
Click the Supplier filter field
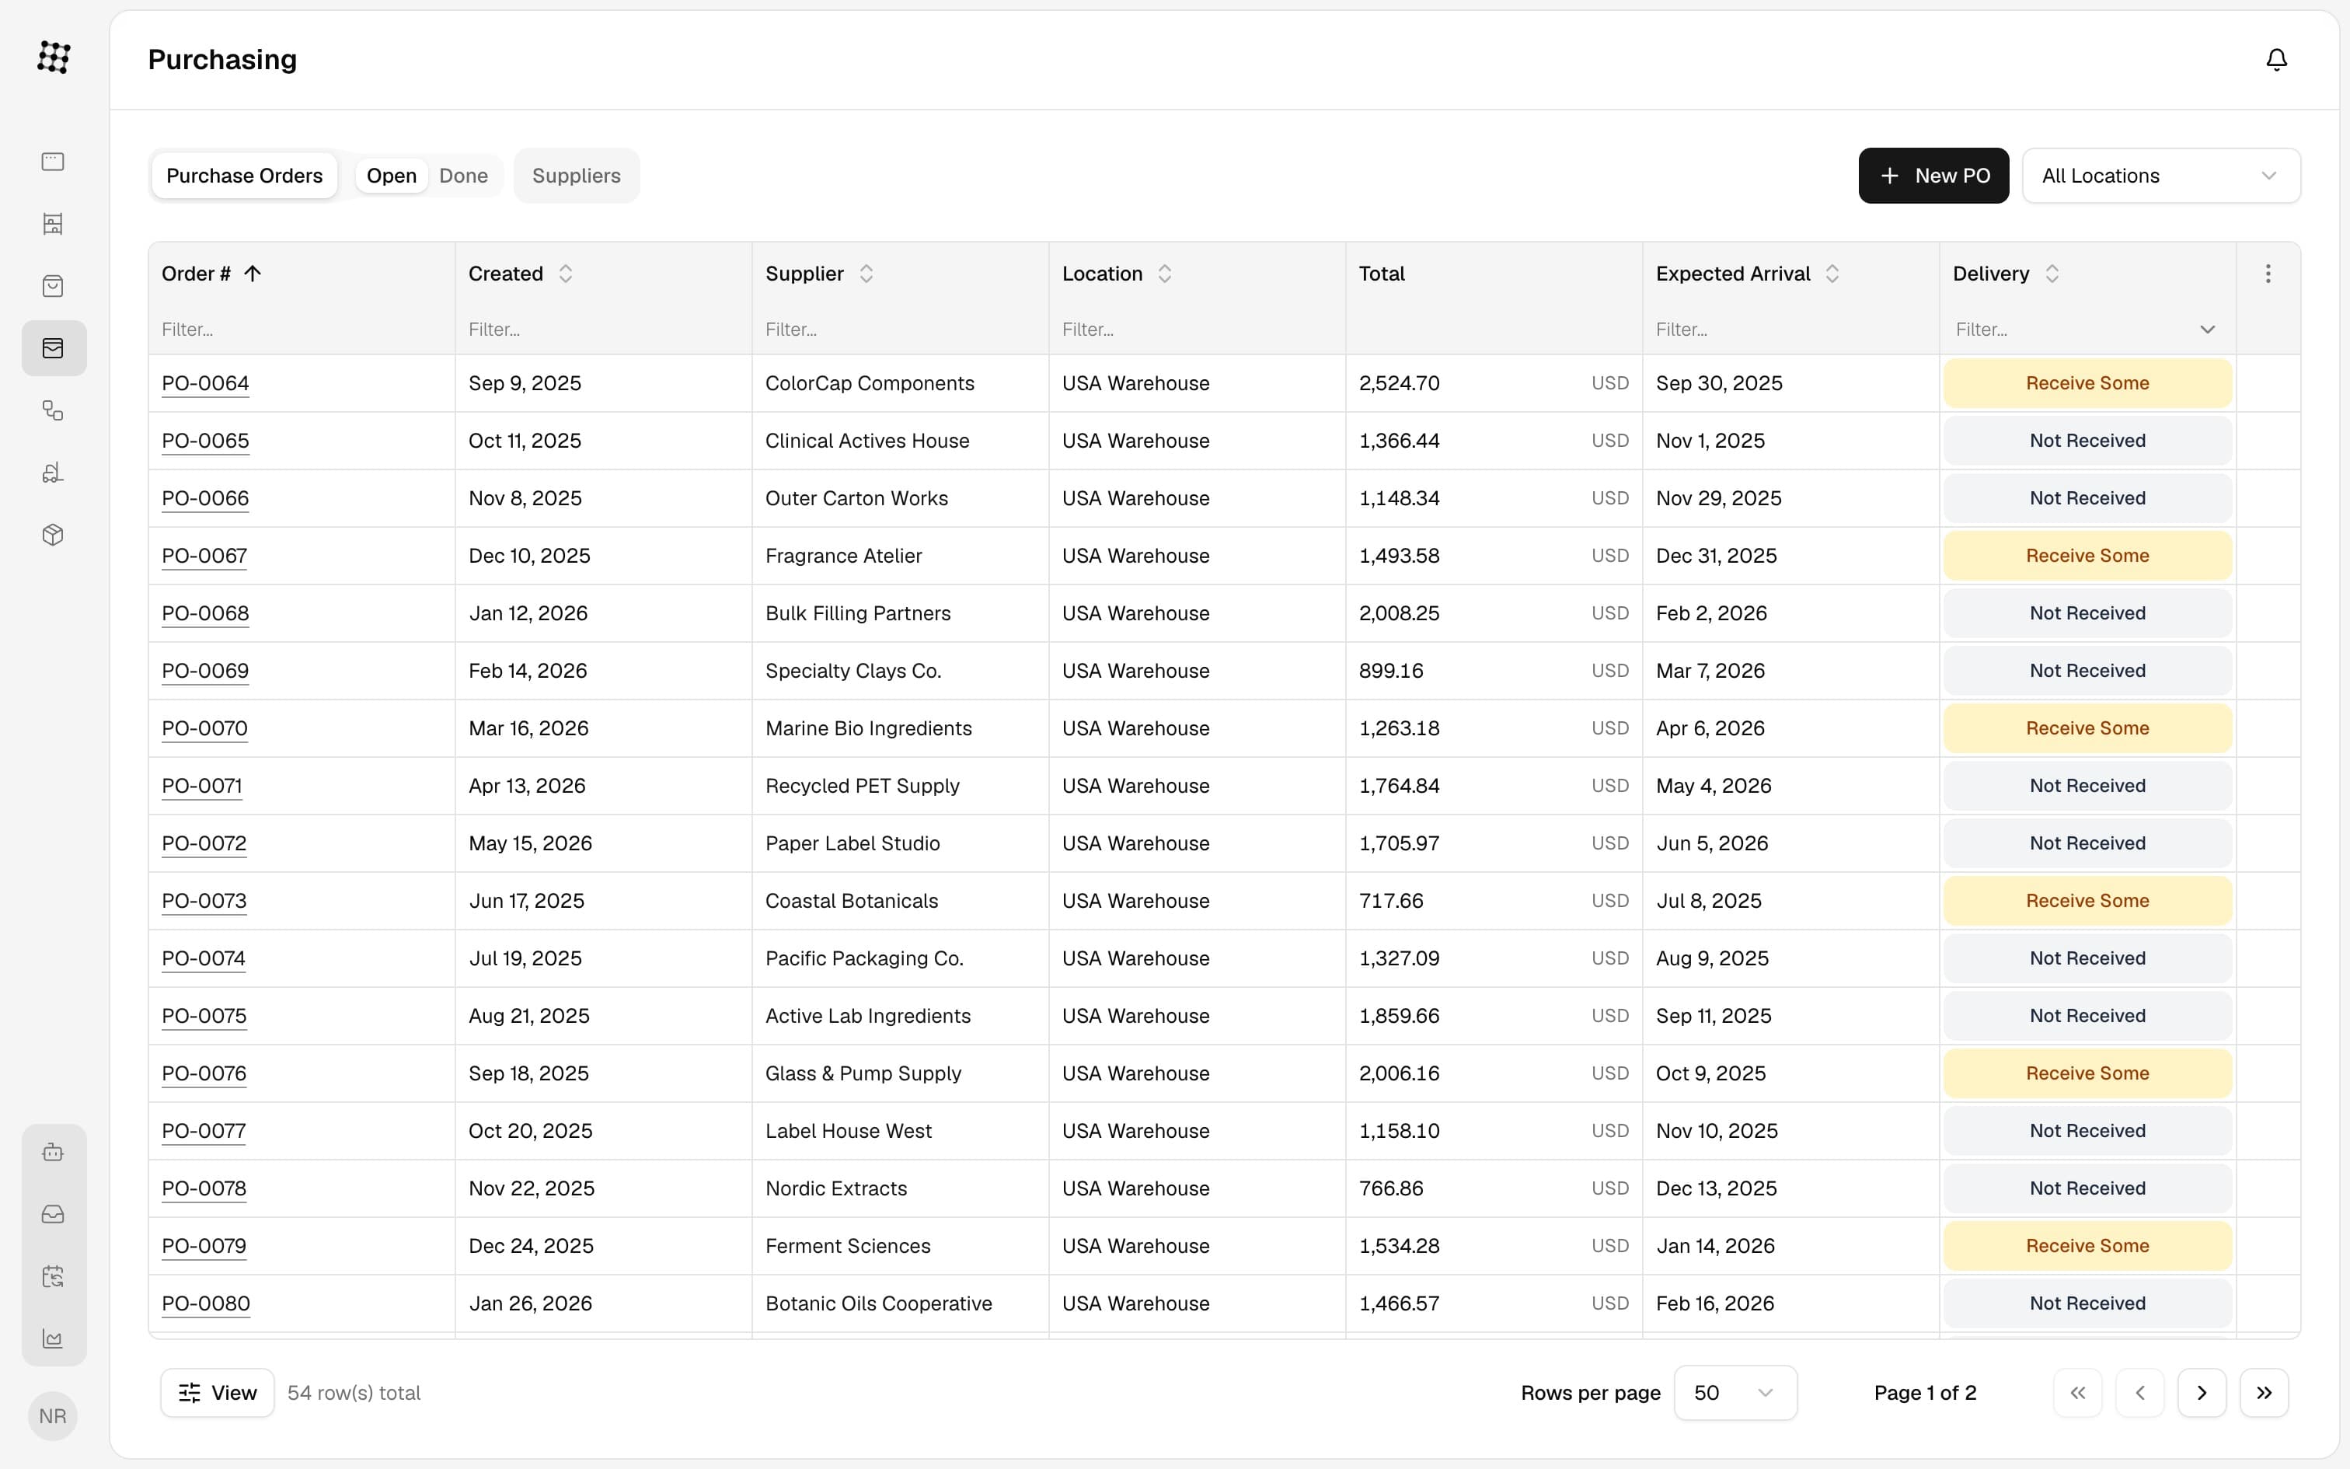pos(900,330)
